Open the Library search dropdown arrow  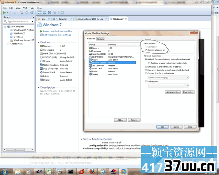tap(32, 22)
